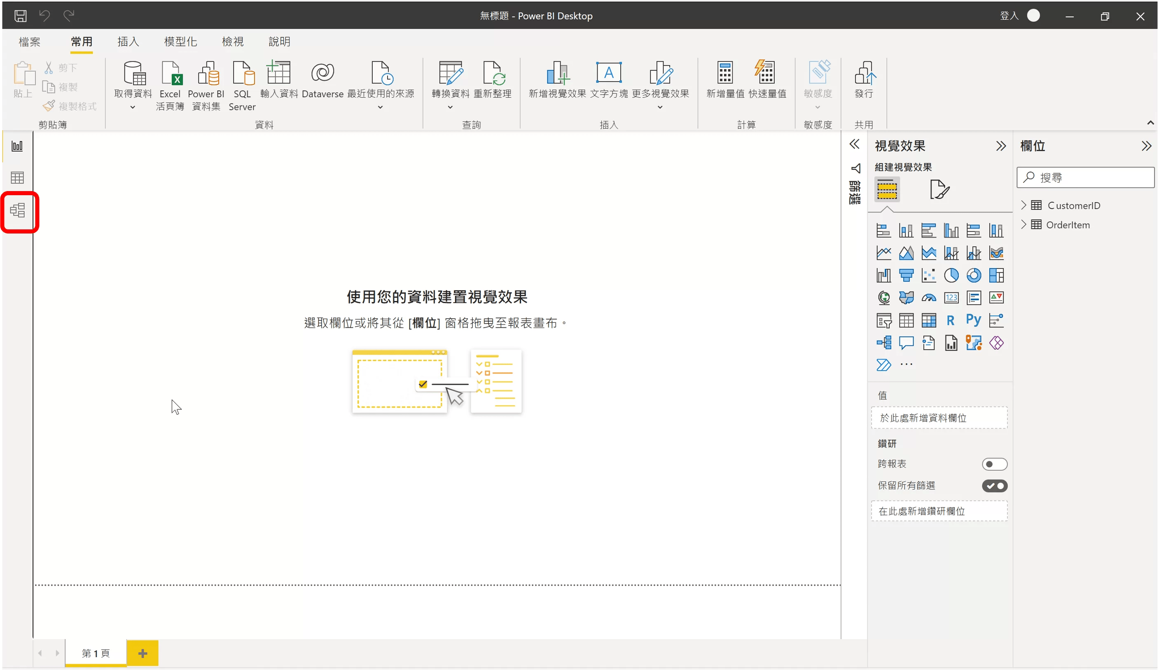Viewport: 1159px width, 670px height.
Task: Toggle 保留所有篩選 switch off
Action: pos(994,486)
